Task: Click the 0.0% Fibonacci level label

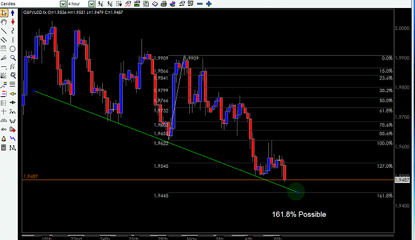Action: tap(387, 58)
